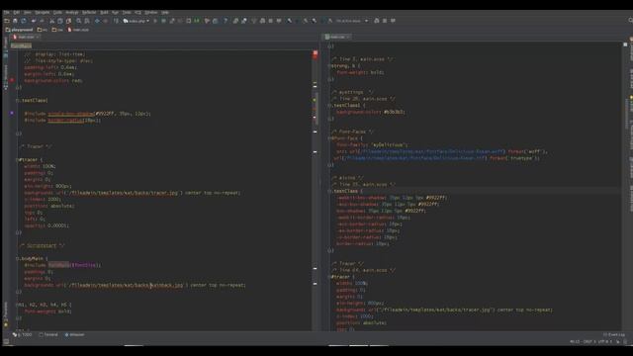Click the question-mark Help toolbar icon
Viewport: 633px width, 356px height.
click(x=226, y=21)
